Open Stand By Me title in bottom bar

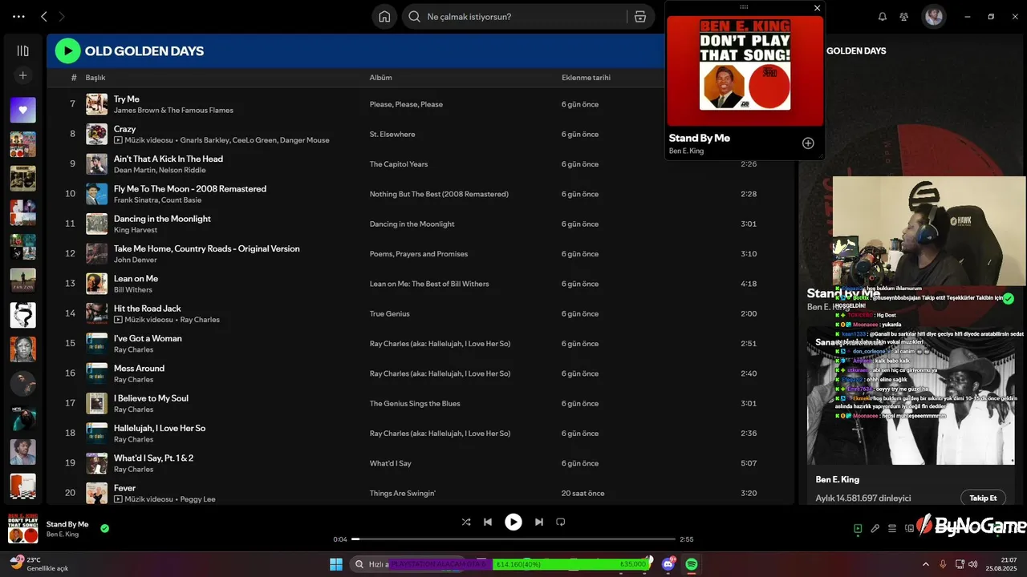pyautogui.click(x=67, y=524)
